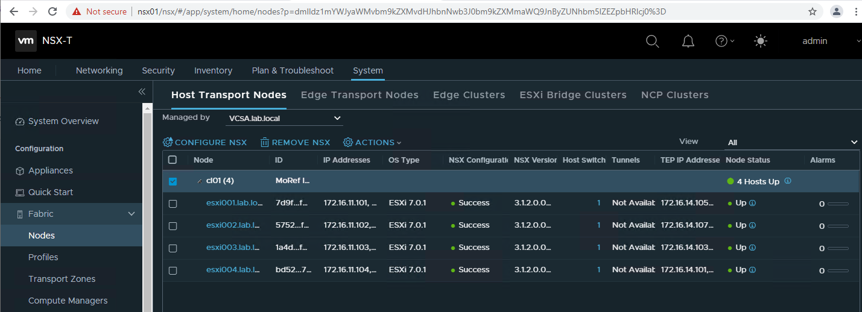Image resolution: width=862 pixels, height=312 pixels.
Task: Reload the page with the refresh icon
Action: click(x=52, y=11)
